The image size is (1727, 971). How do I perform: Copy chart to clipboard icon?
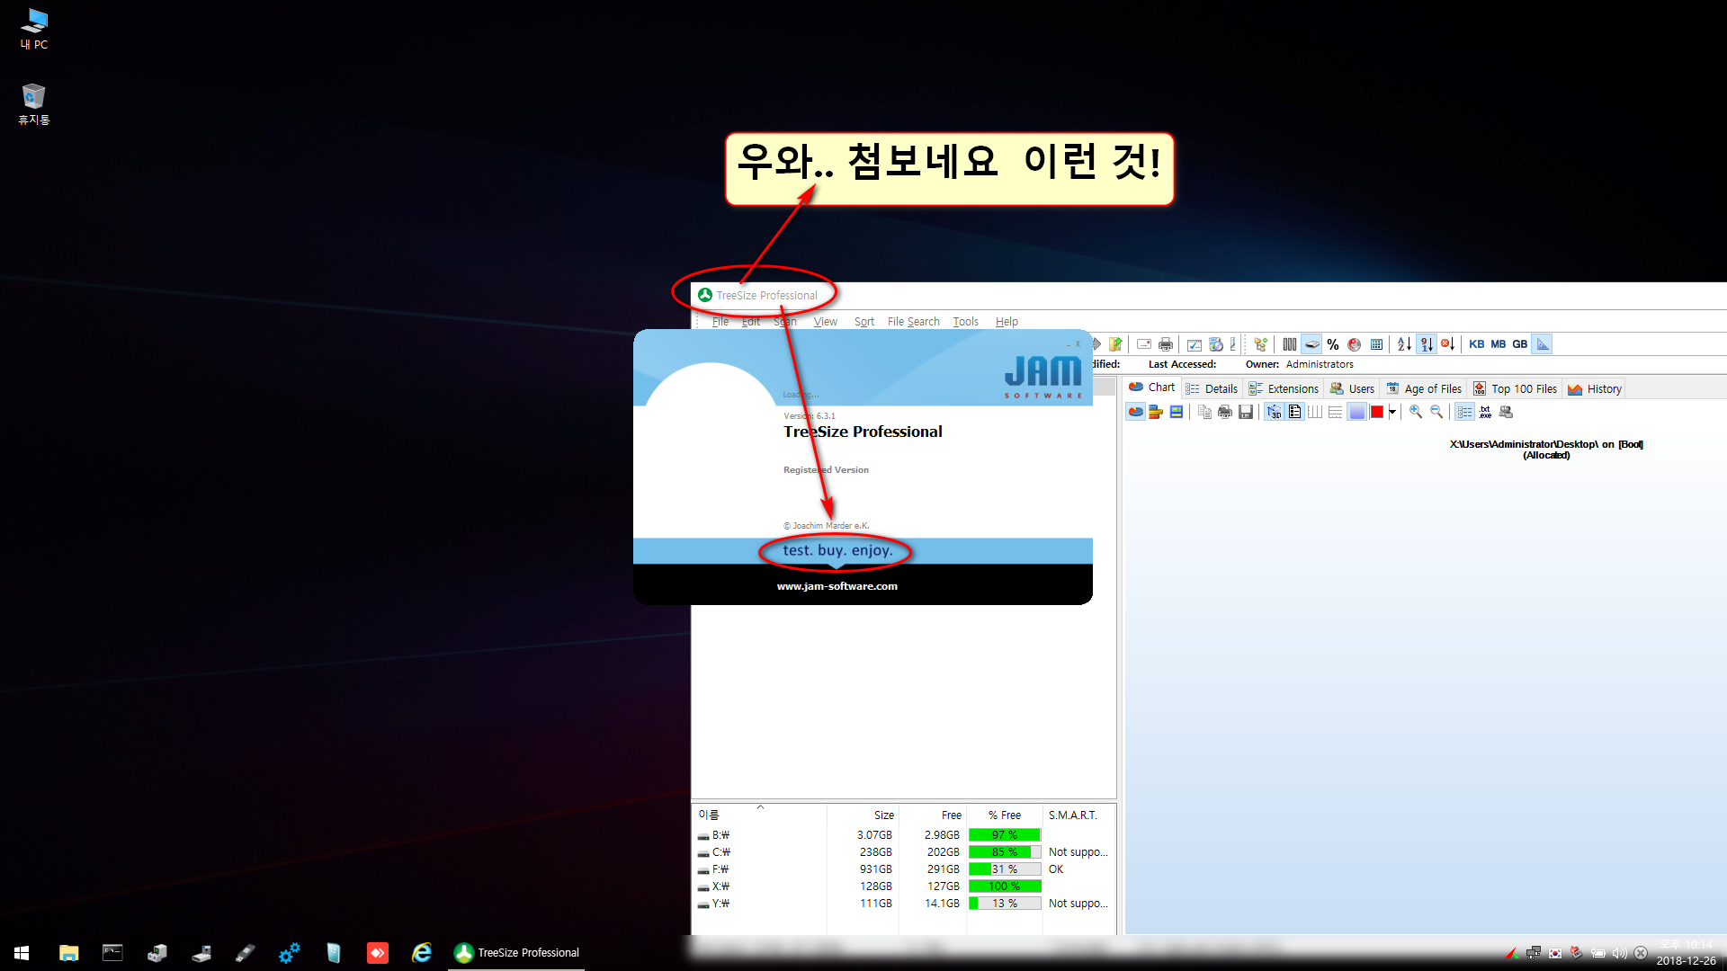[1204, 412]
